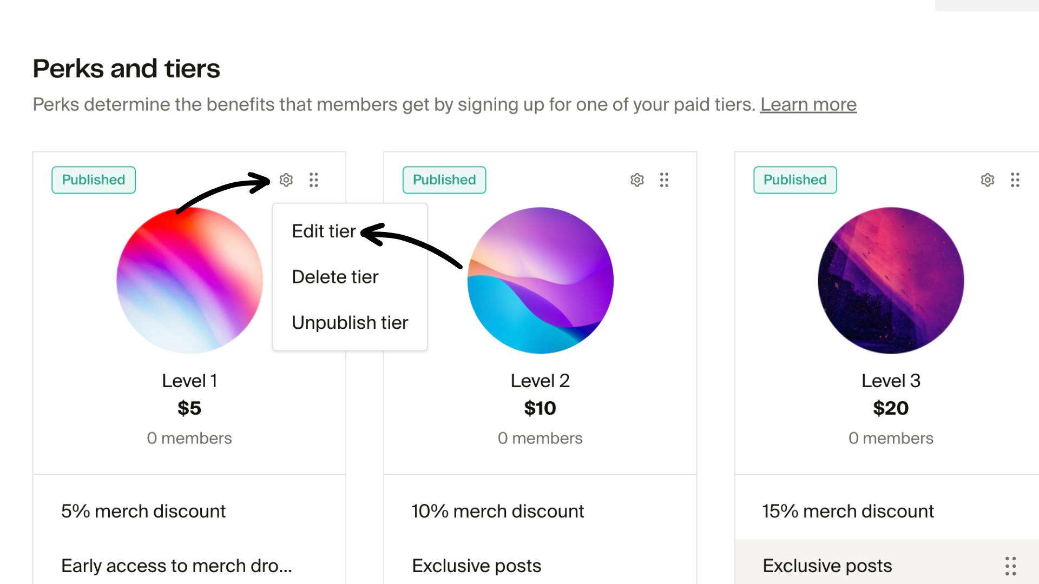Click Published badge on Level 1 tier
1039x584 pixels.
[94, 180]
